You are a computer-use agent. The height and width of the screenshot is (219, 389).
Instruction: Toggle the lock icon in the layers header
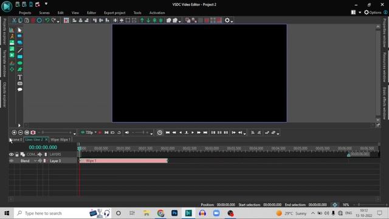(x=17, y=155)
